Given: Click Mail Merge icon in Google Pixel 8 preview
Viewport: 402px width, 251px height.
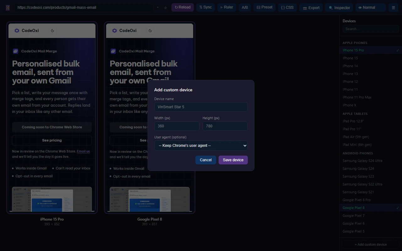Looking at the screenshot, I should (x=113, y=51).
